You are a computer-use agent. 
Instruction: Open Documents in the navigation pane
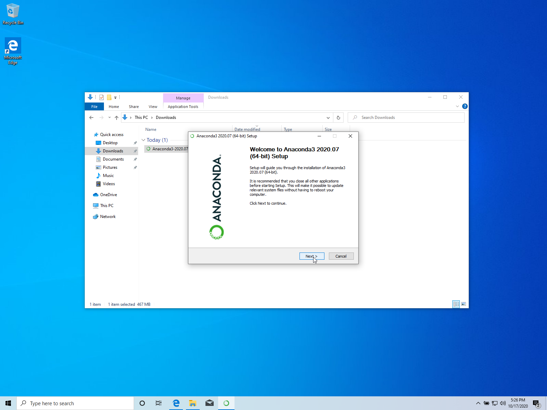[113, 159]
